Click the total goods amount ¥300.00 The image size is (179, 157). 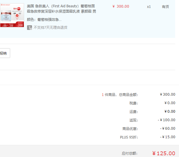coord(168,94)
